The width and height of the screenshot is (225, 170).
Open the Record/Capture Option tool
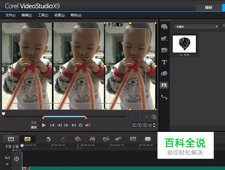pyautogui.click(x=78, y=139)
